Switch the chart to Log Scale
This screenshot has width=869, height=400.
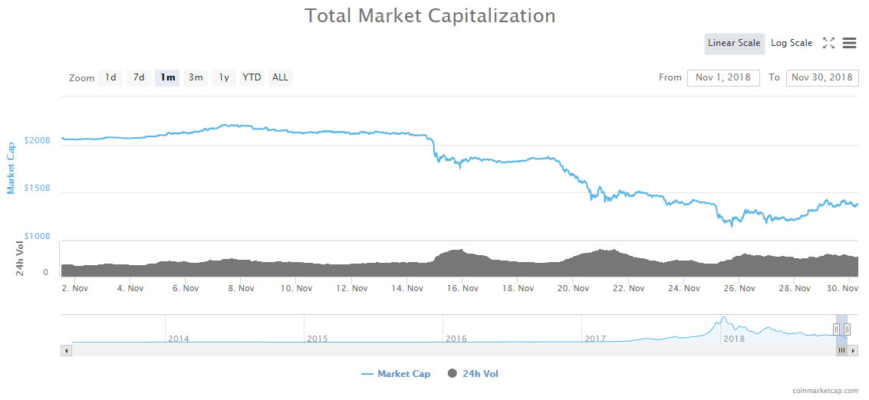(x=792, y=43)
